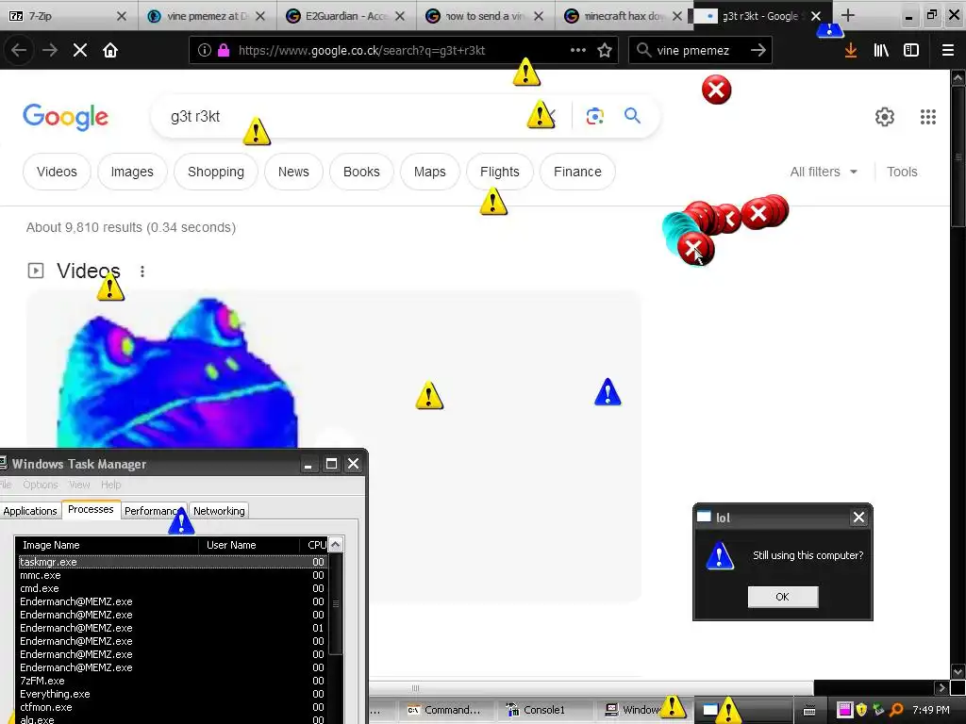Filter results by Images
The width and height of the screenshot is (966, 724).
132,172
